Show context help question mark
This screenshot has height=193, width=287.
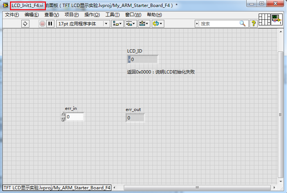[254, 24]
